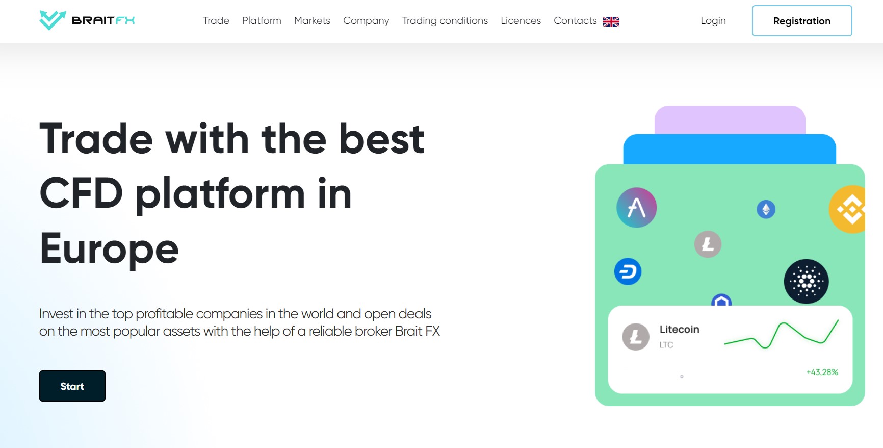The width and height of the screenshot is (883, 448).
Task: Click the dark Cardano coin icon
Action: [x=806, y=281]
